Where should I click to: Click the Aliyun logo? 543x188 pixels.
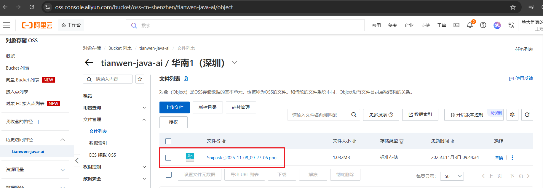(37, 25)
